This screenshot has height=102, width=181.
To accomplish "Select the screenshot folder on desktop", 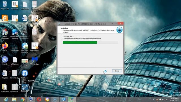I will click(5, 88).
